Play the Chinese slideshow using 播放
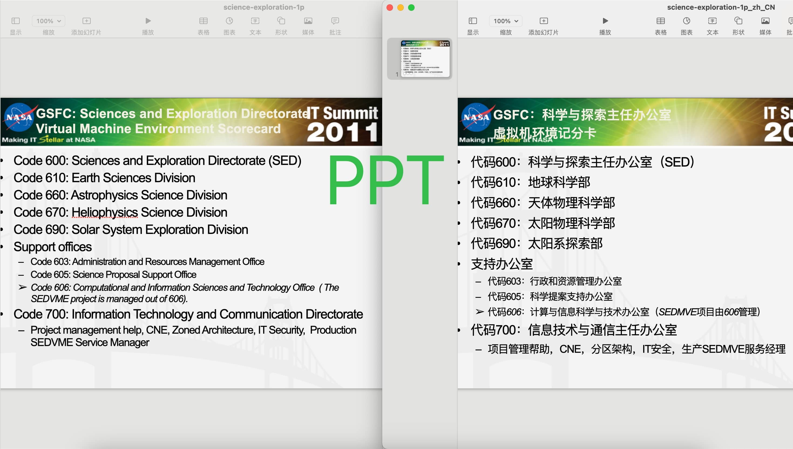 click(605, 21)
